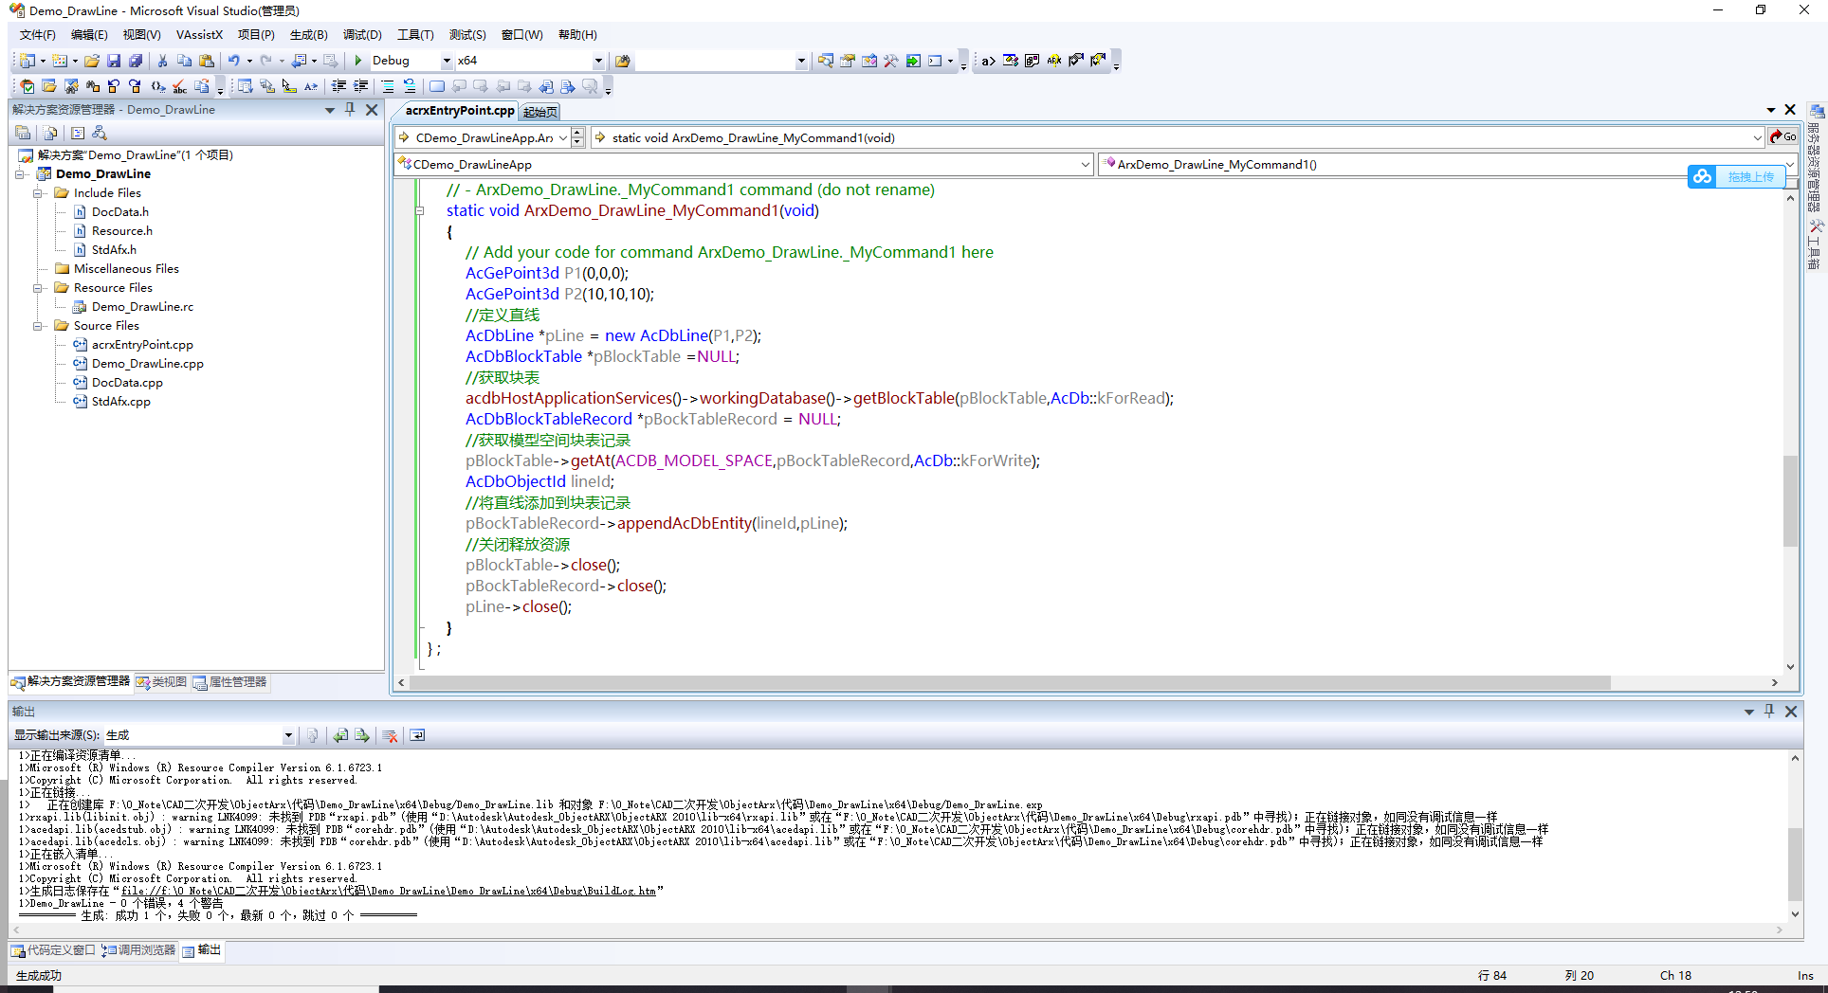The height and width of the screenshot is (993, 1828).
Task: Click the Save icon in toolbar
Action: click(x=114, y=61)
